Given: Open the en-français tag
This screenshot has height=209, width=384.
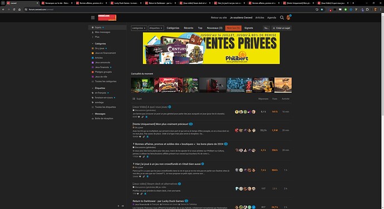Looking at the screenshot, I should 100,93.
